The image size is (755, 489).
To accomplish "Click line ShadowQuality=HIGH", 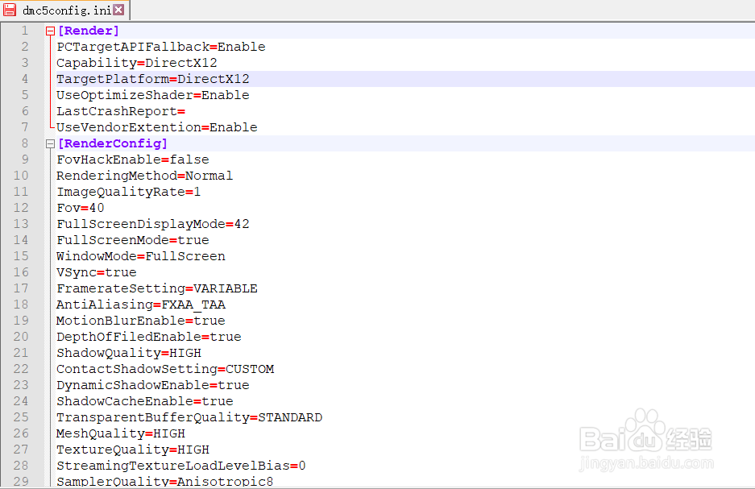I will click(129, 354).
